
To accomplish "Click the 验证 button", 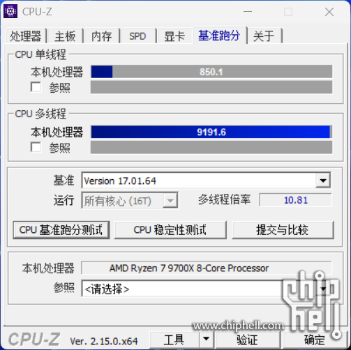I will (247, 340).
